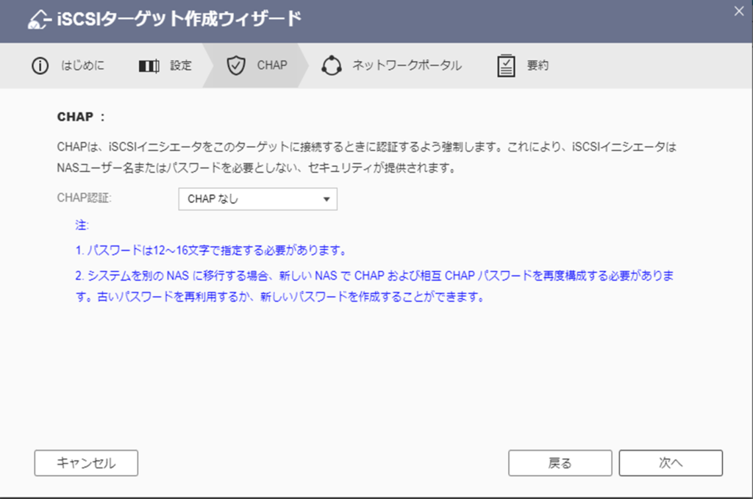Select the CHAP step label
Image resolution: width=753 pixels, height=499 pixels.
(x=272, y=65)
